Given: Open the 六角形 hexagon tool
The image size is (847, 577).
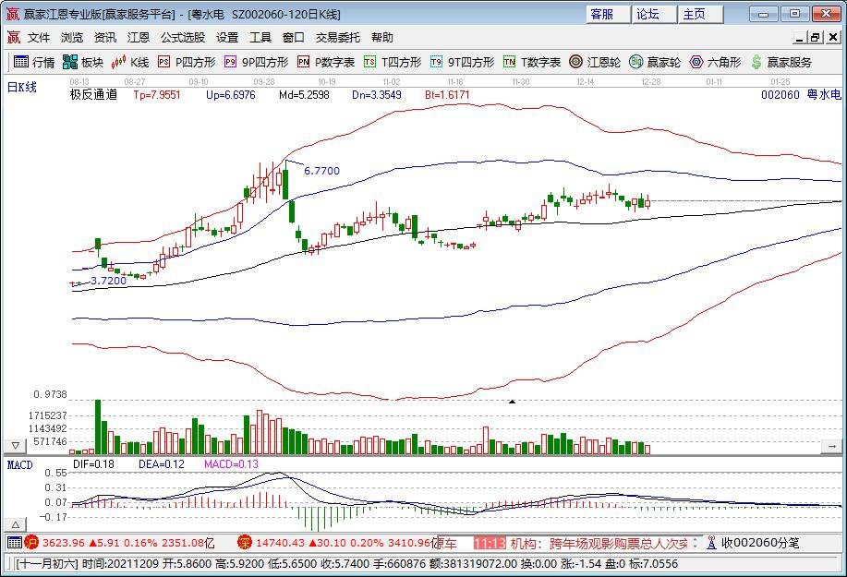Looking at the screenshot, I should coord(715,62).
